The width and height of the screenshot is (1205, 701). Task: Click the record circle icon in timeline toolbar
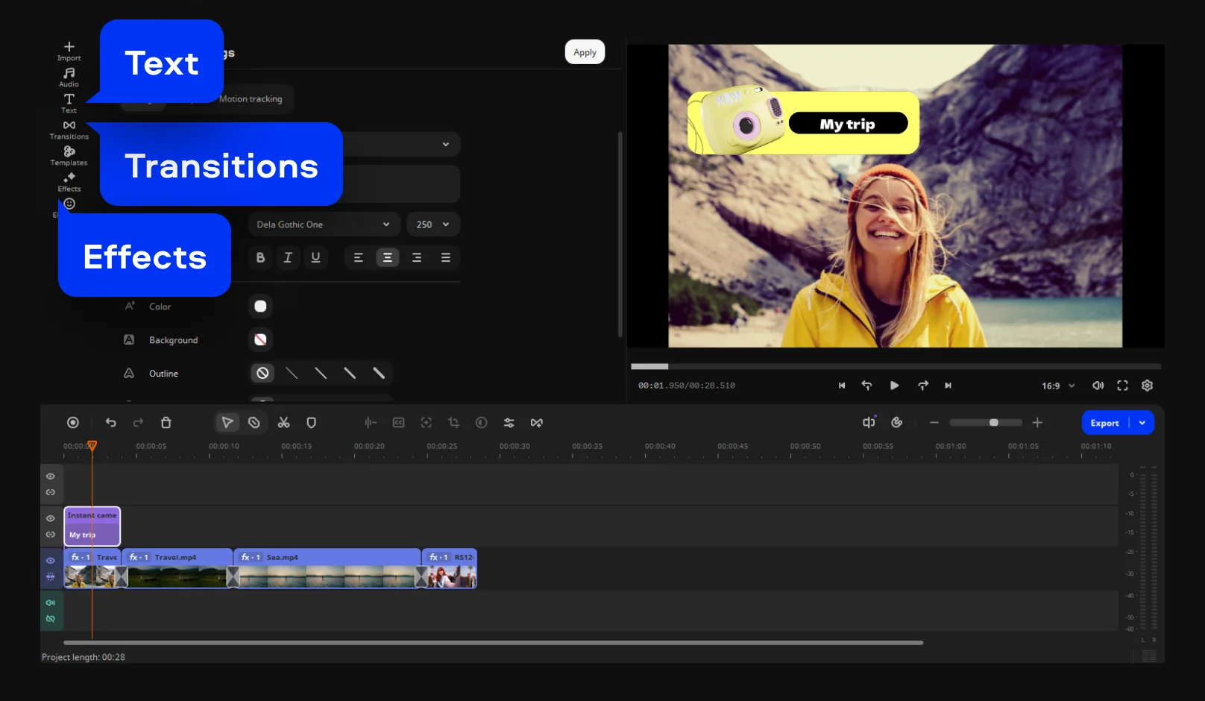point(73,423)
